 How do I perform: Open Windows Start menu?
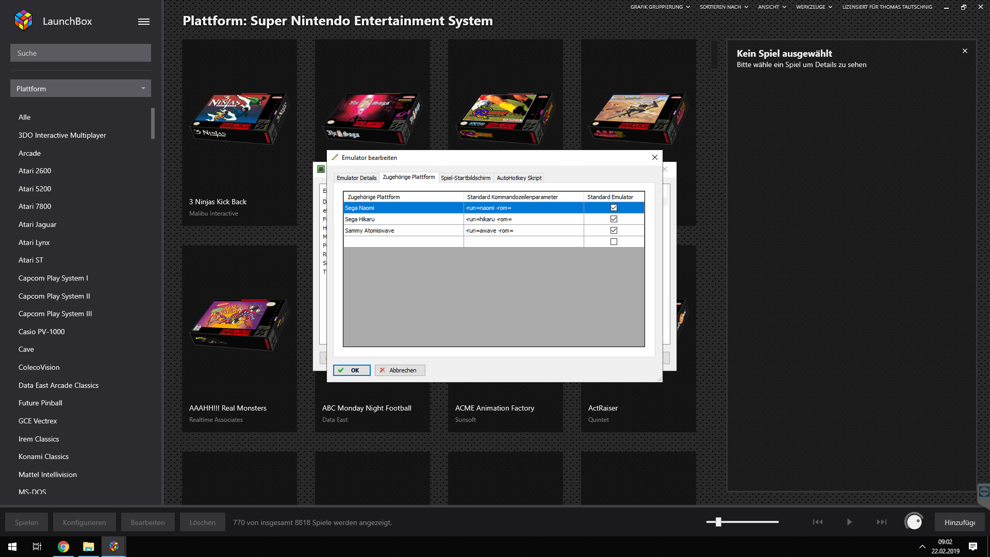(12, 546)
